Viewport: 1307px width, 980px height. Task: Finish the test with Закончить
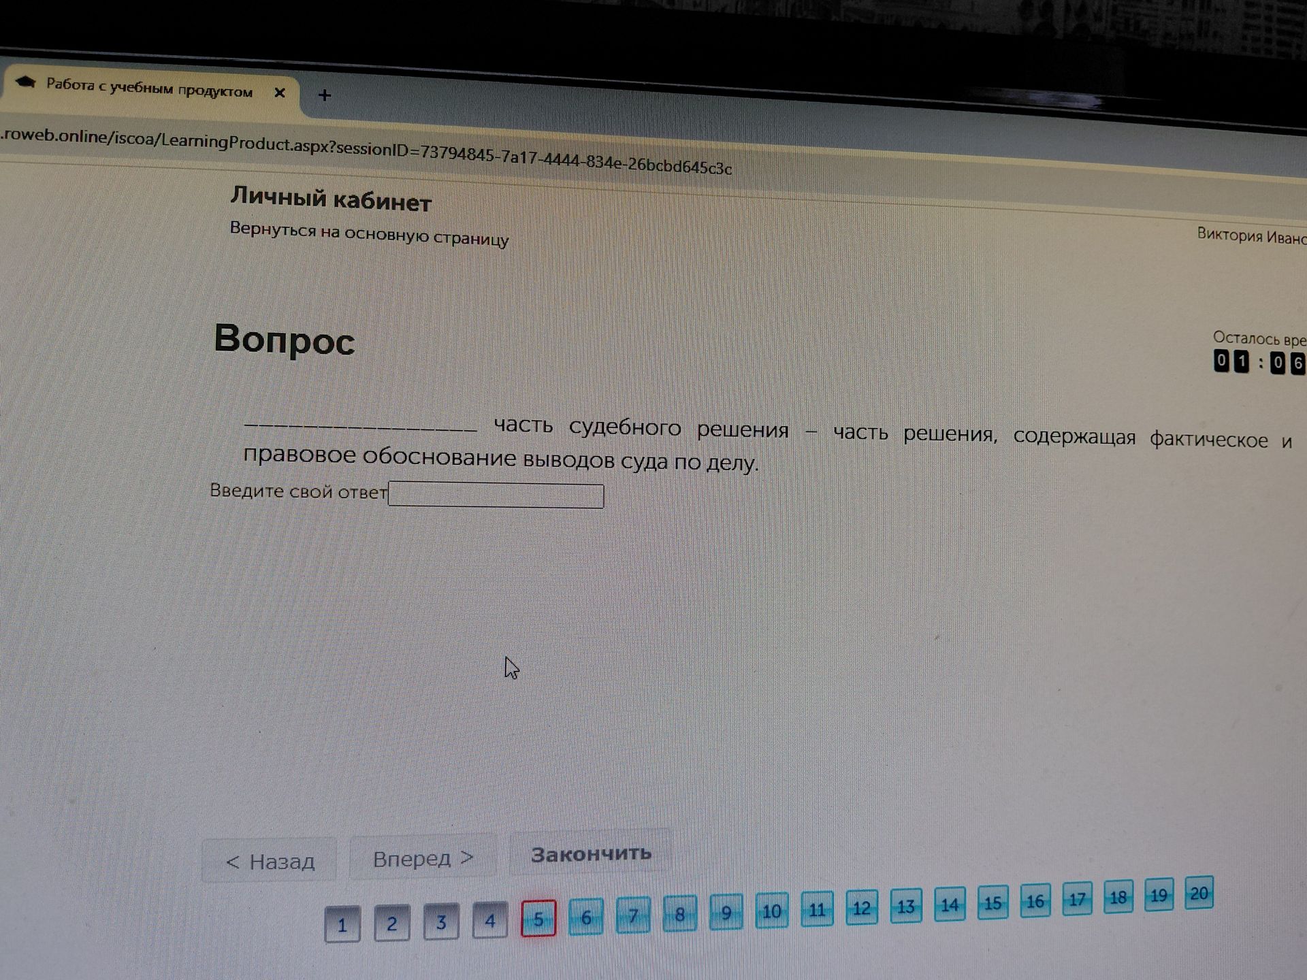click(x=591, y=853)
